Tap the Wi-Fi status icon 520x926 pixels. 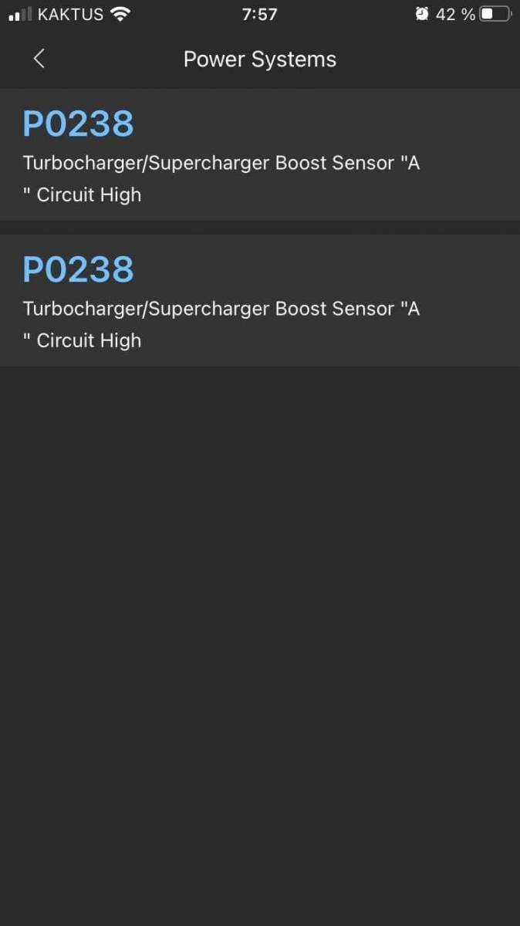coord(120,14)
